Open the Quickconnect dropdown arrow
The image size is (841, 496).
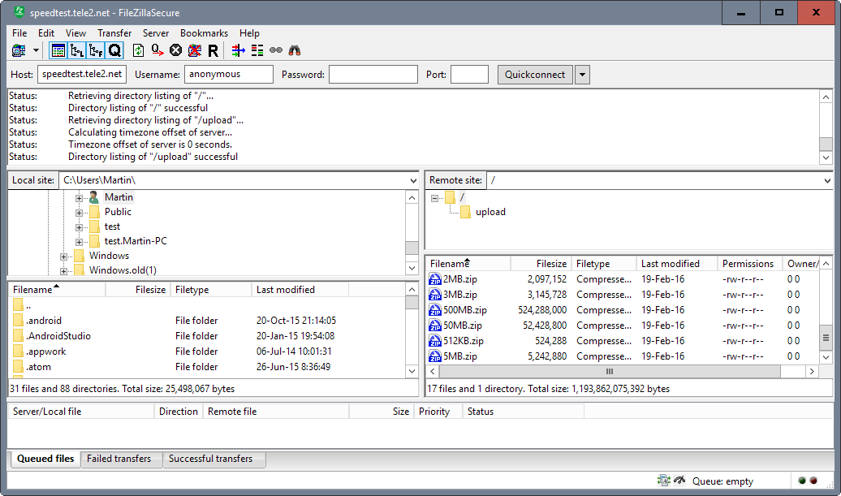[x=582, y=74]
